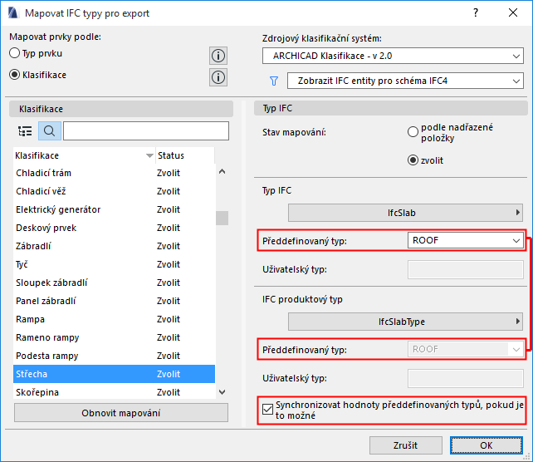The width and height of the screenshot is (533, 462).
Task: Click the Obnovit mapování button
Action: point(121,413)
